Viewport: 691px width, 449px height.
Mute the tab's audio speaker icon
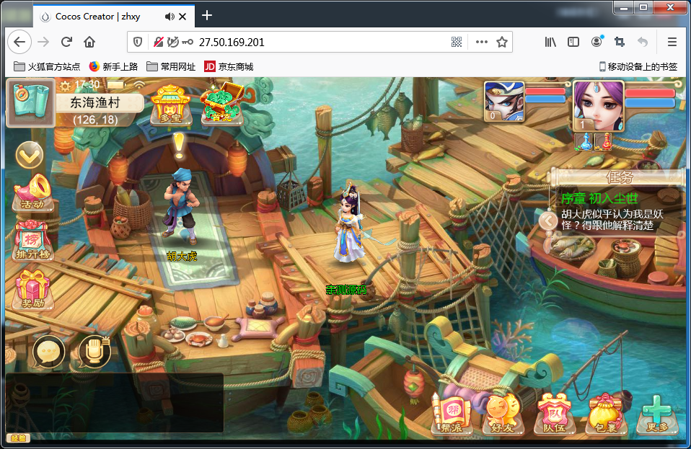[x=170, y=17]
